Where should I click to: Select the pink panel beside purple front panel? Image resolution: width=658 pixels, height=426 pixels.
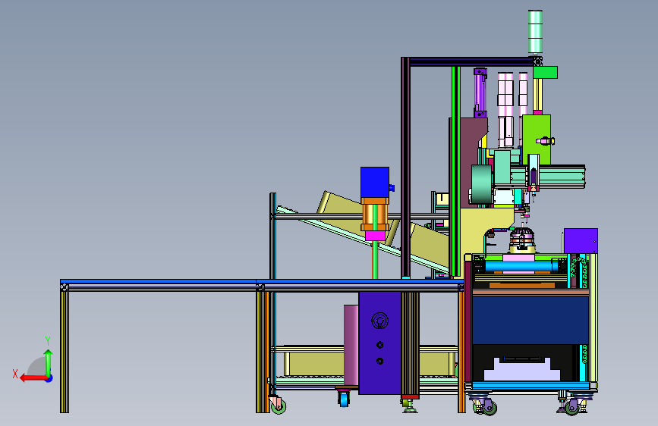point(351,345)
